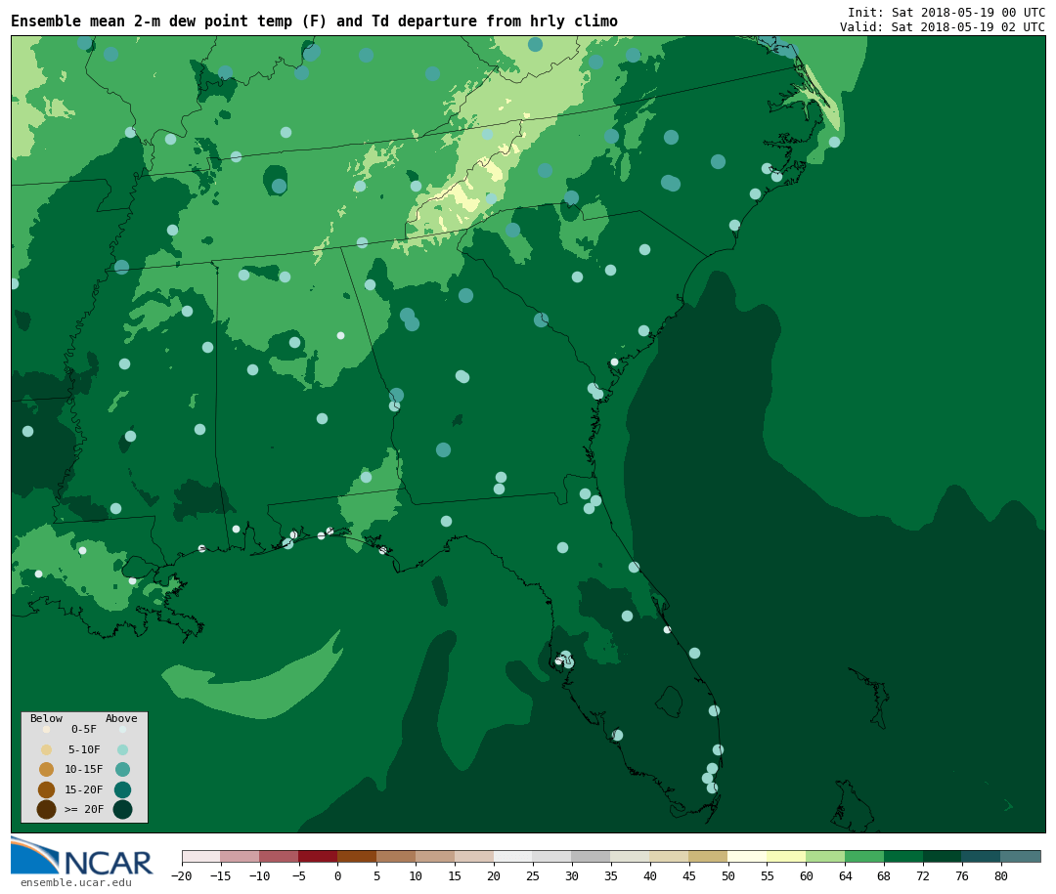The width and height of the screenshot is (1056, 894).
Task: Click the '15-20F' legend label
Action: [x=84, y=789]
